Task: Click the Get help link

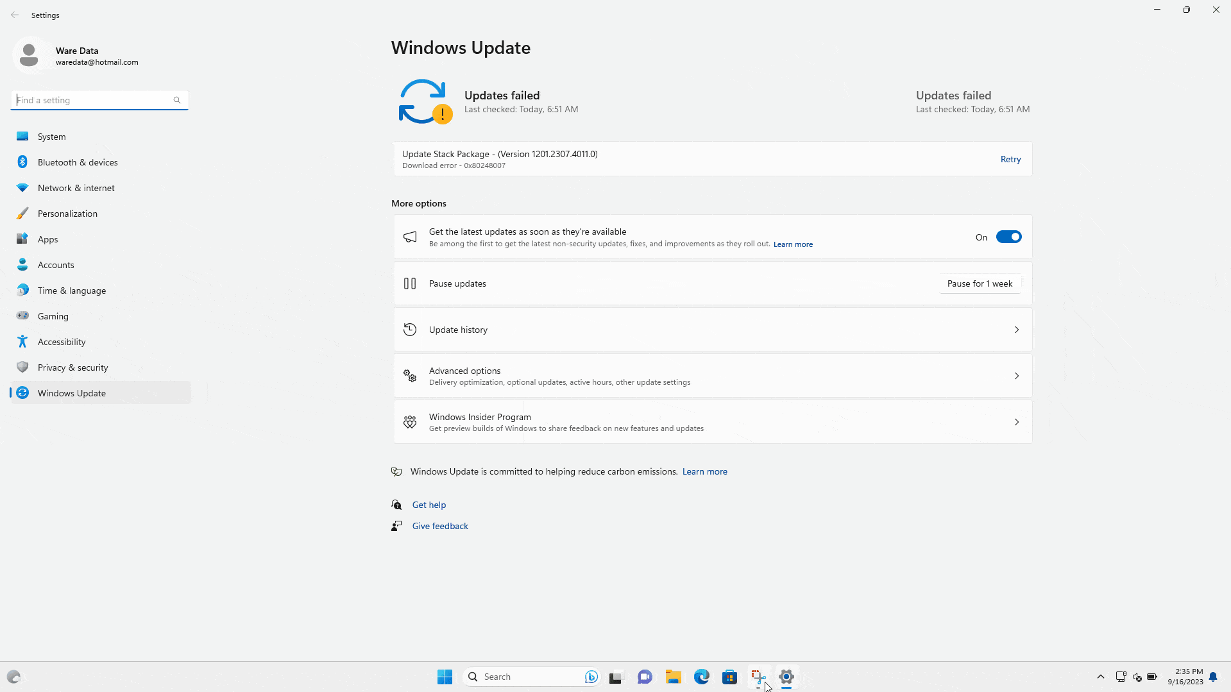Action: (x=429, y=505)
